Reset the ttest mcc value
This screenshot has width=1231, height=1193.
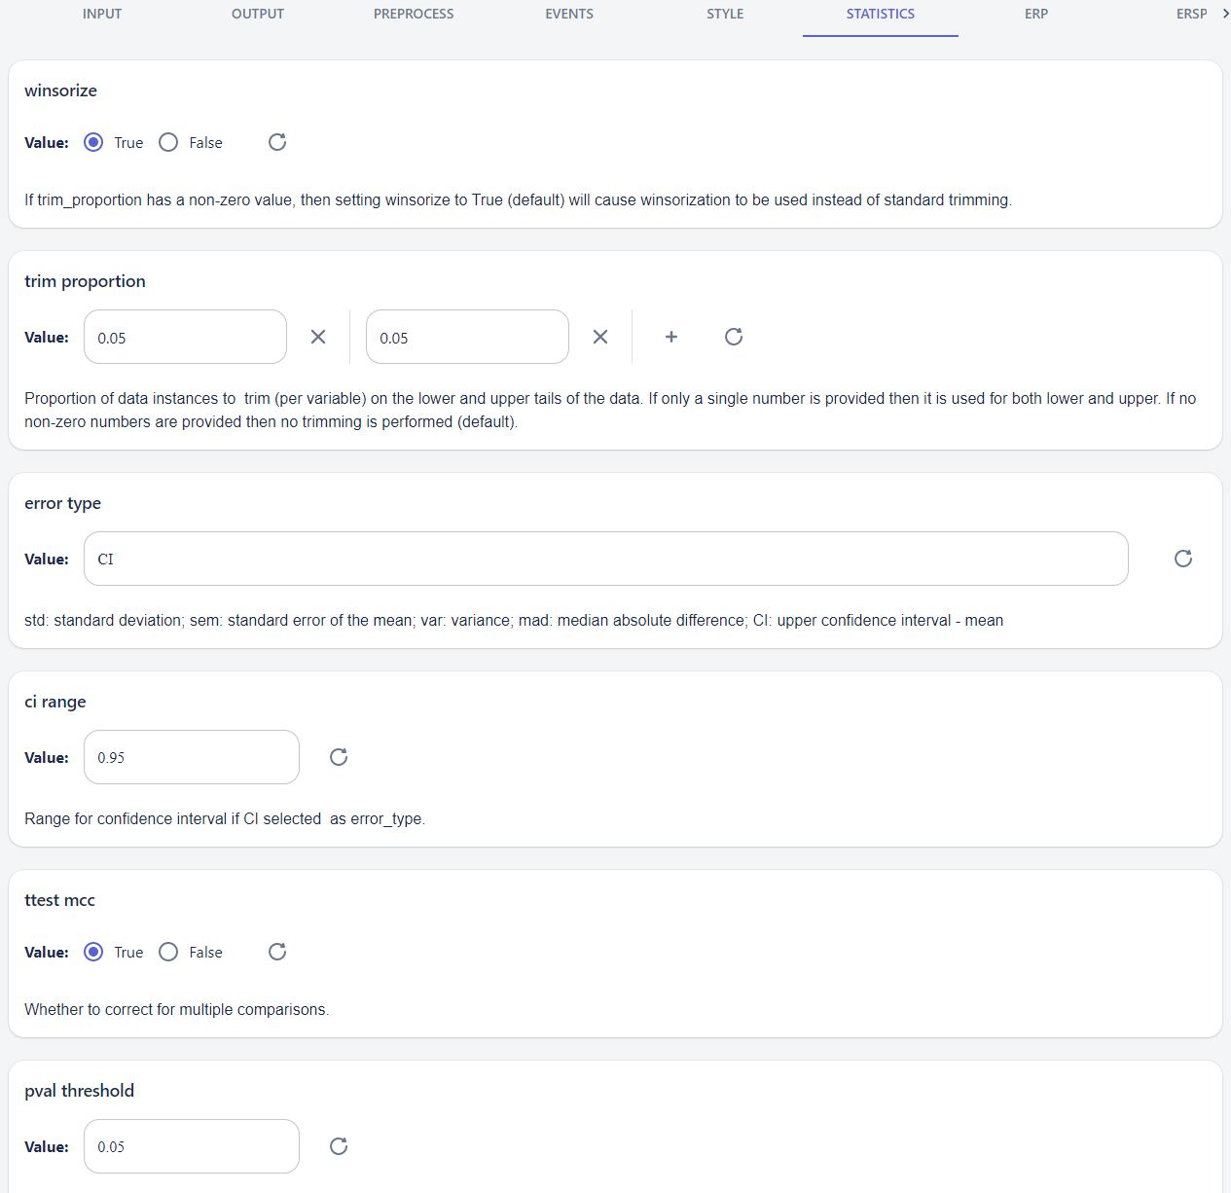pyautogui.click(x=277, y=952)
